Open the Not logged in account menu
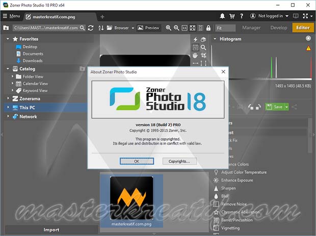The width and height of the screenshot is (316, 236). coord(269,16)
